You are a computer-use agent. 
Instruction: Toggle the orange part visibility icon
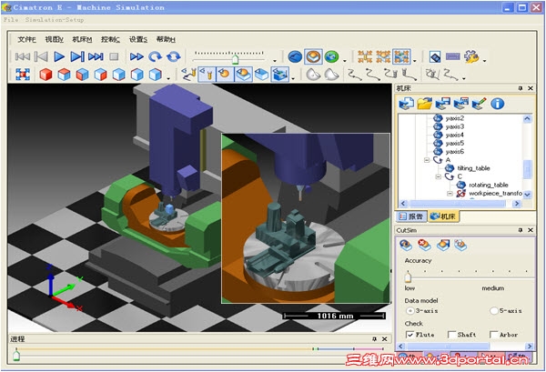(x=225, y=75)
